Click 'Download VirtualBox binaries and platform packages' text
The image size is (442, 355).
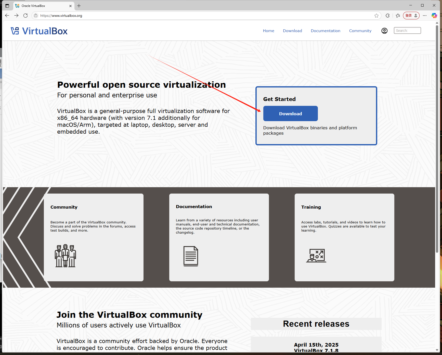click(310, 130)
